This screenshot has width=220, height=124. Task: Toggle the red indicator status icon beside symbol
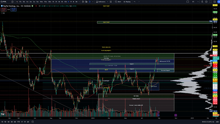pos(36,6)
